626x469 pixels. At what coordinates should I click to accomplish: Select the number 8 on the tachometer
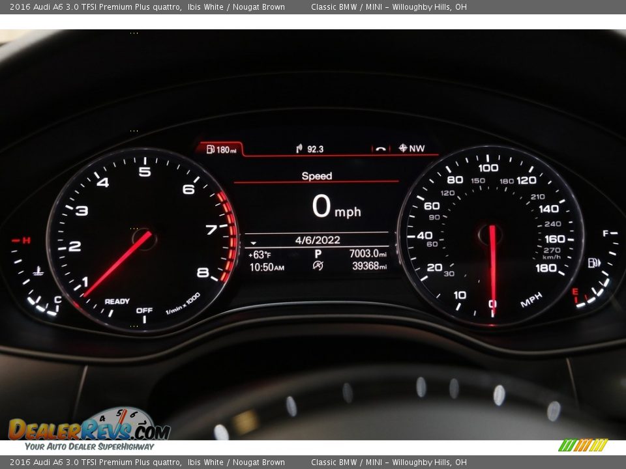click(x=203, y=272)
